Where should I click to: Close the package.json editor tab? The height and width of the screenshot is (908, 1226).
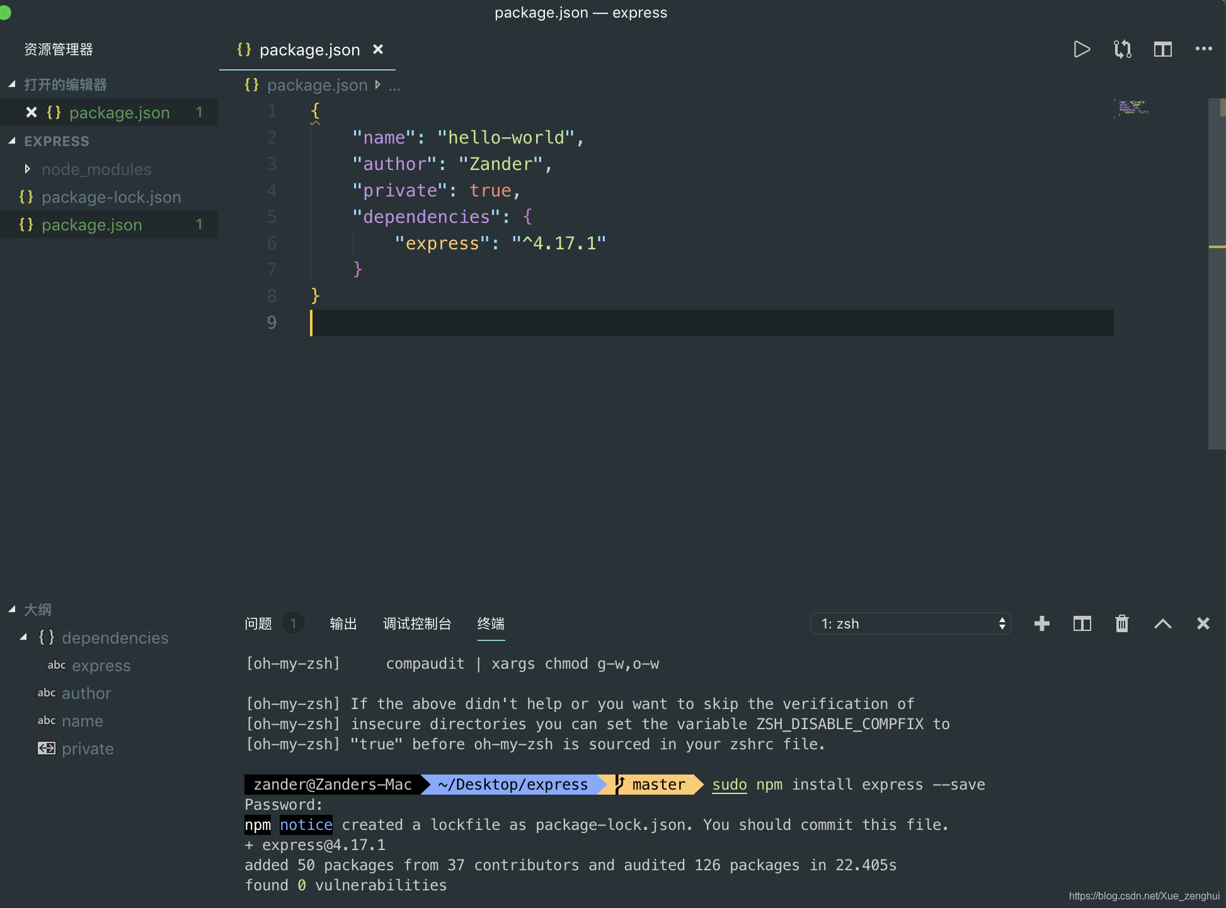pos(378,49)
